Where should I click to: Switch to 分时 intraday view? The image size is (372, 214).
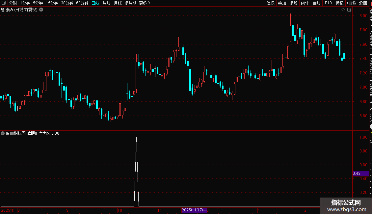(x=13, y=3)
